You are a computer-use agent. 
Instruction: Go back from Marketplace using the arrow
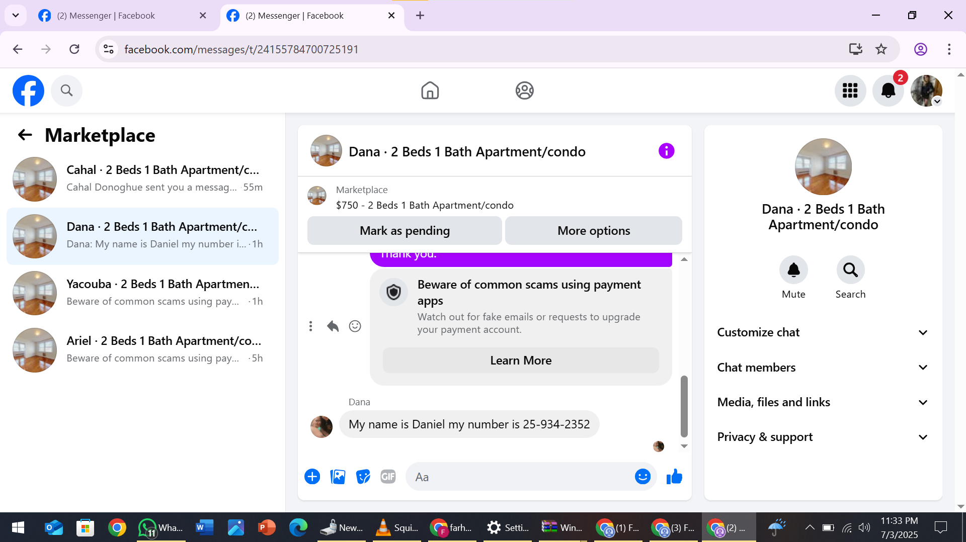(25, 135)
